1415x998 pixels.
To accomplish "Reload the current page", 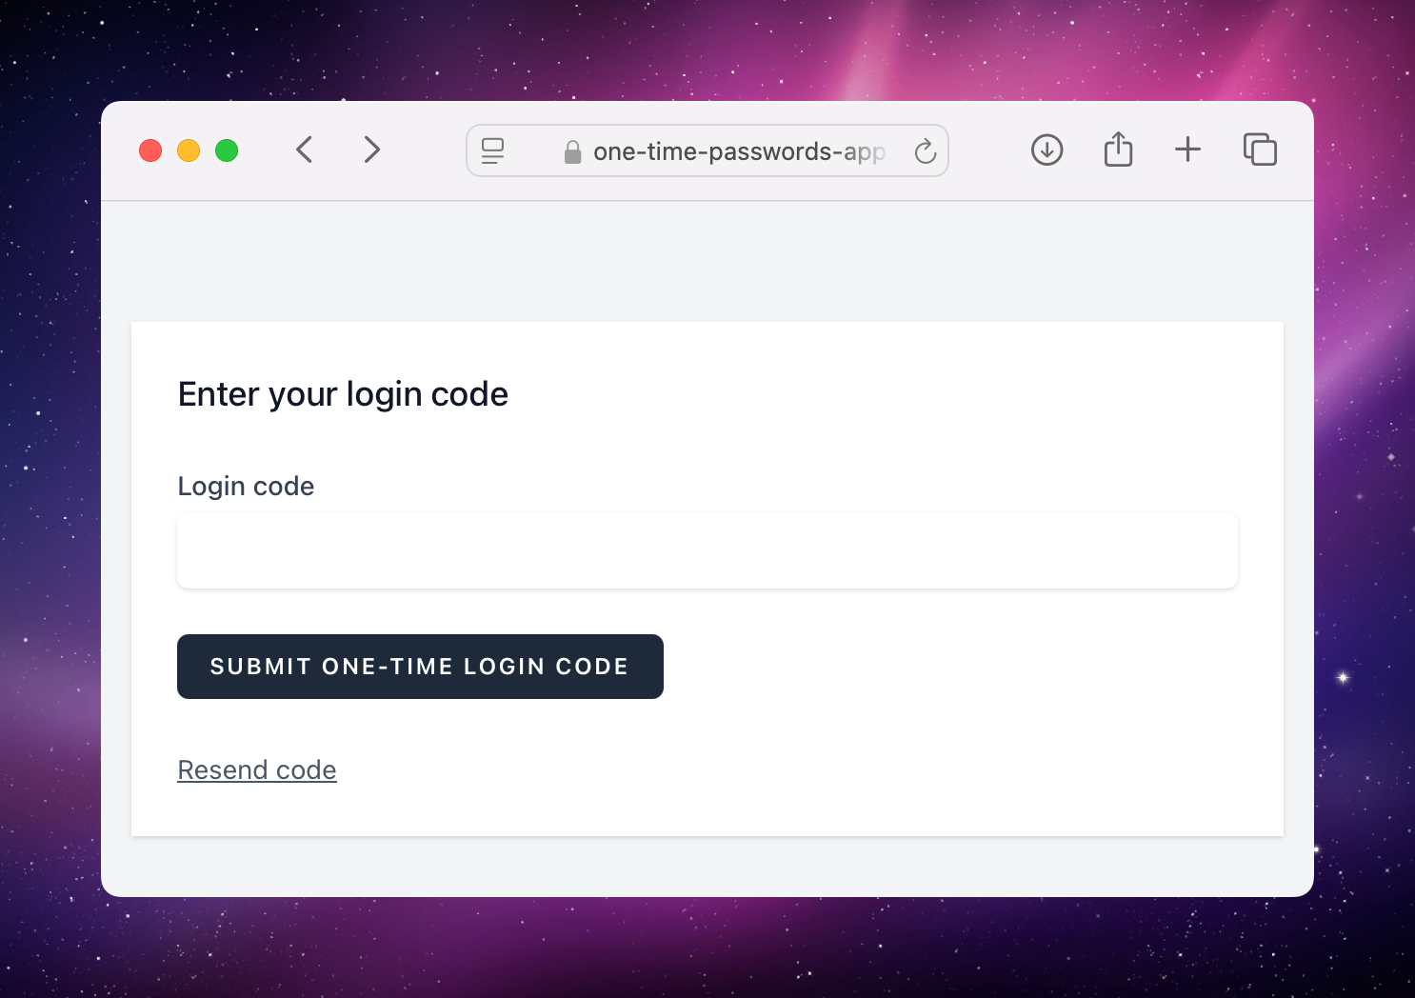I will [x=925, y=151].
